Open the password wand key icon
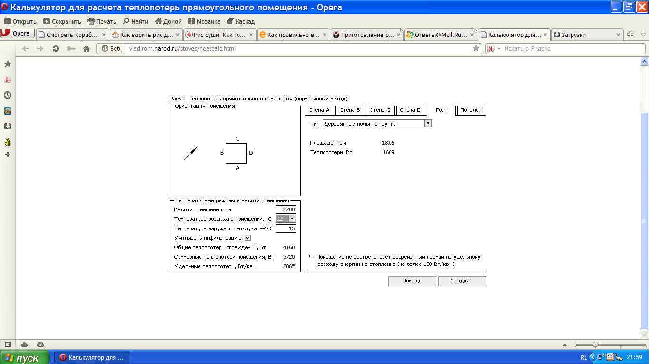Image resolution: width=649 pixels, height=364 pixels. point(71,48)
